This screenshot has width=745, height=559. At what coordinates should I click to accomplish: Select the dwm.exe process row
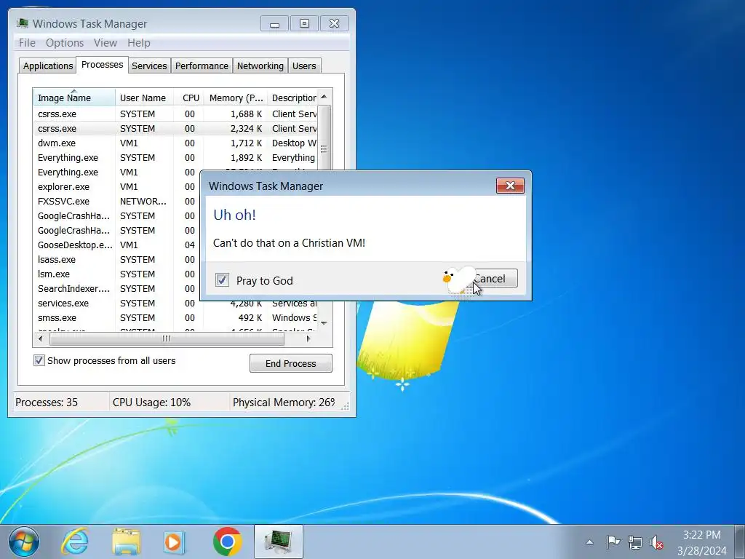[175, 143]
